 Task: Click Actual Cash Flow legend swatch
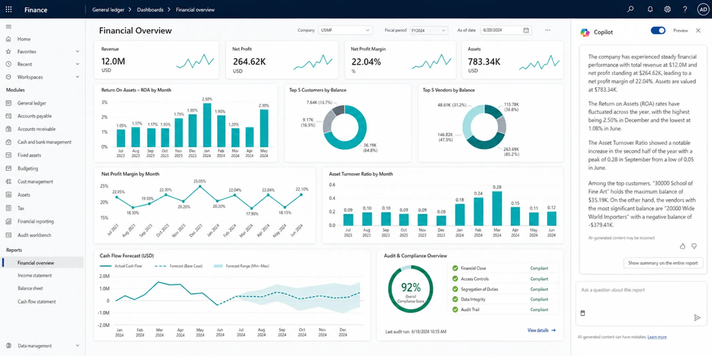point(105,266)
